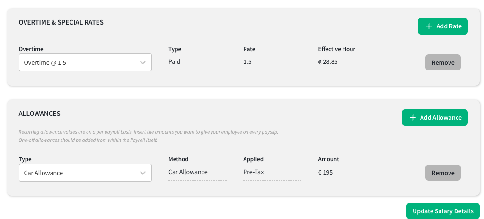Open the Overtime selection combo box
Screen dimensions: 484x219
[85, 62]
